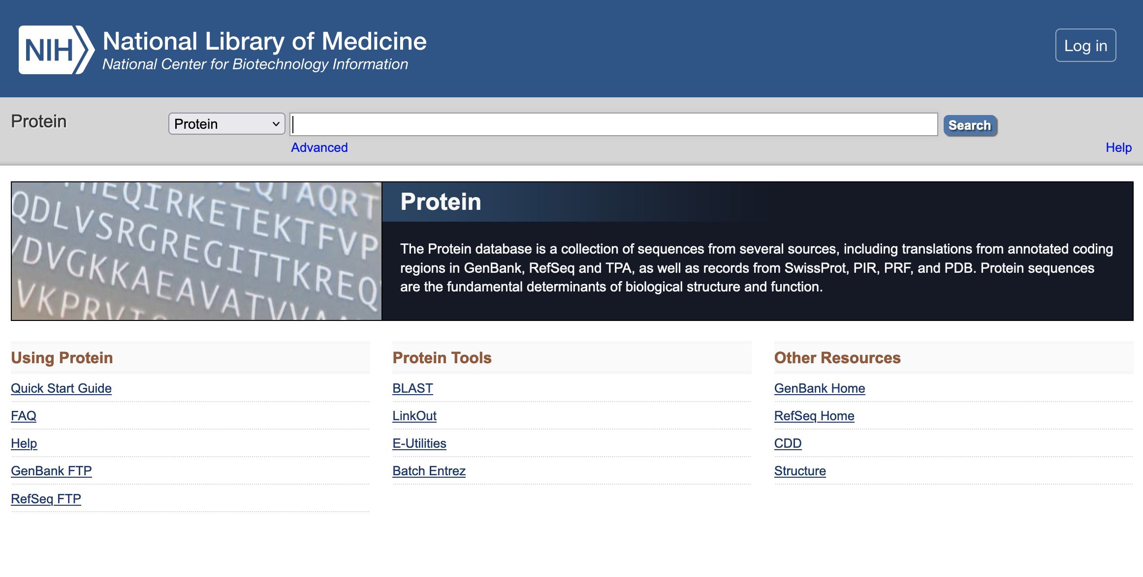Go to GenBank FTP link
The height and width of the screenshot is (577, 1143).
pyautogui.click(x=51, y=471)
